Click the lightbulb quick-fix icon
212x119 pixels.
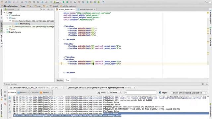click(x=61, y=63)
